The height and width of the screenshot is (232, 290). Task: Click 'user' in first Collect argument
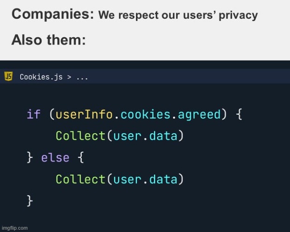tap(127, 137)
